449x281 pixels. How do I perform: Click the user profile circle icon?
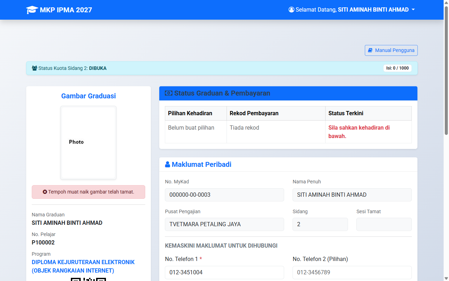(291, 10)
